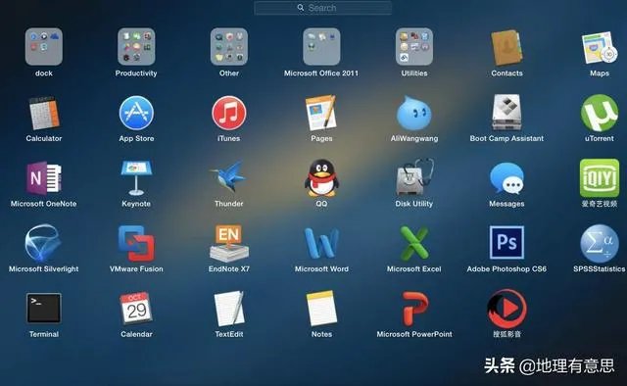Open iTunes

(x=228, y=113)
